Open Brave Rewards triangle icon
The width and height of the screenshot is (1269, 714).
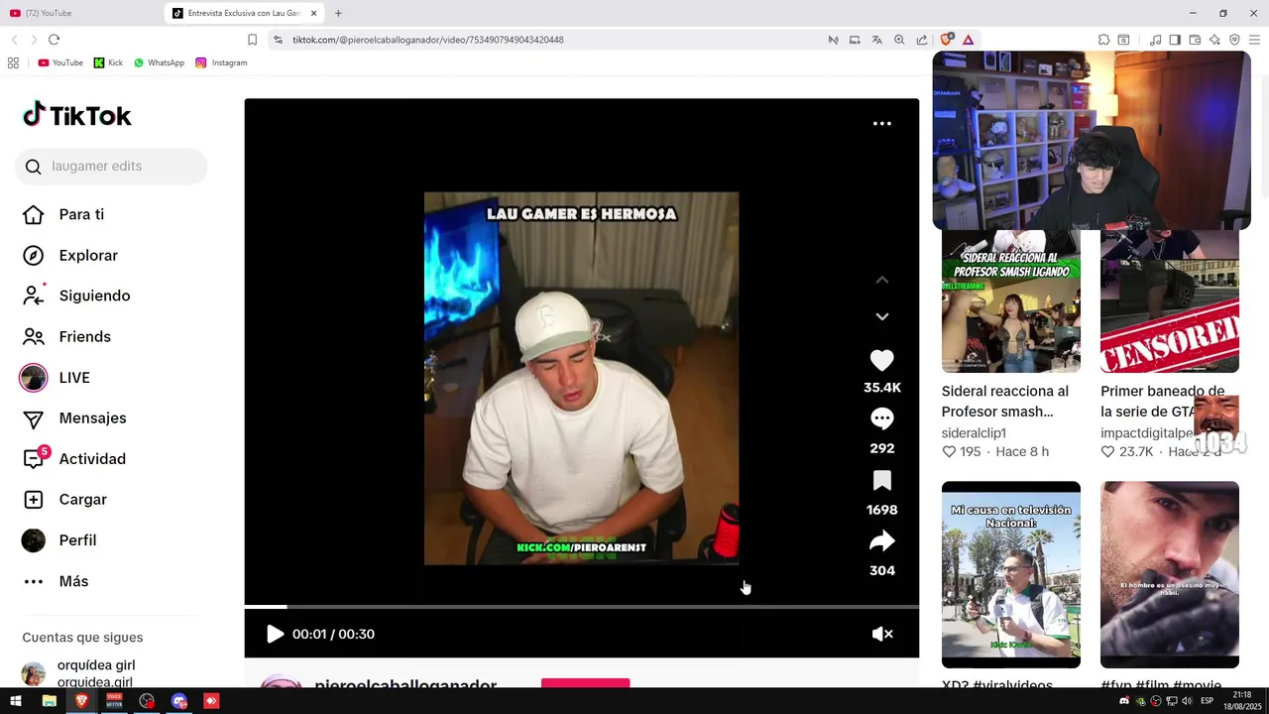coord(968,40)
